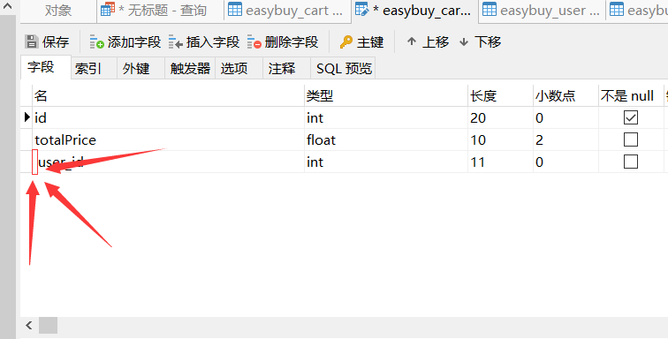Open the 触发器 (Triggers) tab

pos(190,68)
